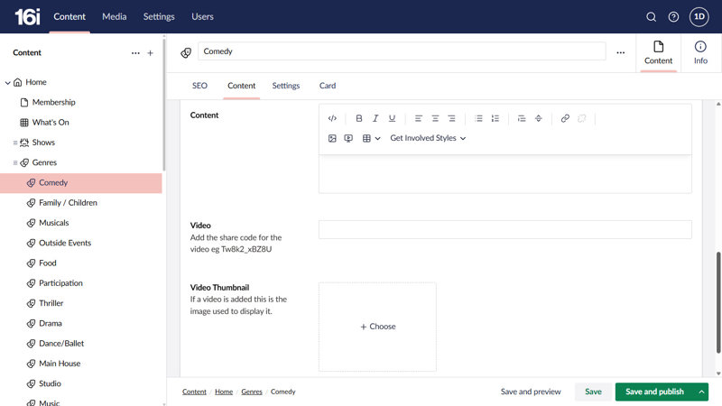Embed video via the embed icon
Screen dimensions: 722x406
pos(348,138)
